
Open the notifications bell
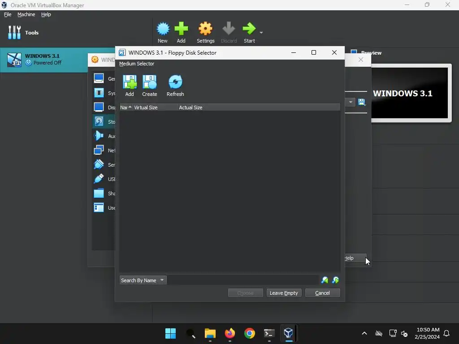446,333
